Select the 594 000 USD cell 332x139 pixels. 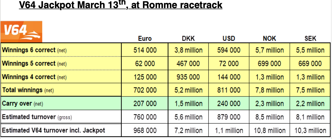point(229,50)
